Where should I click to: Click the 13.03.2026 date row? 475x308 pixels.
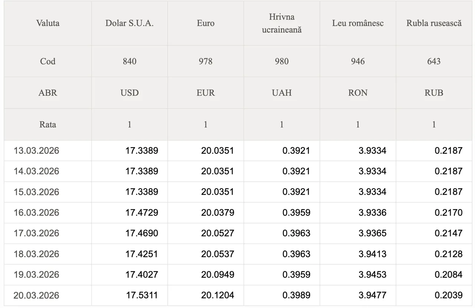pyautogui.click(x=36, y=150)
